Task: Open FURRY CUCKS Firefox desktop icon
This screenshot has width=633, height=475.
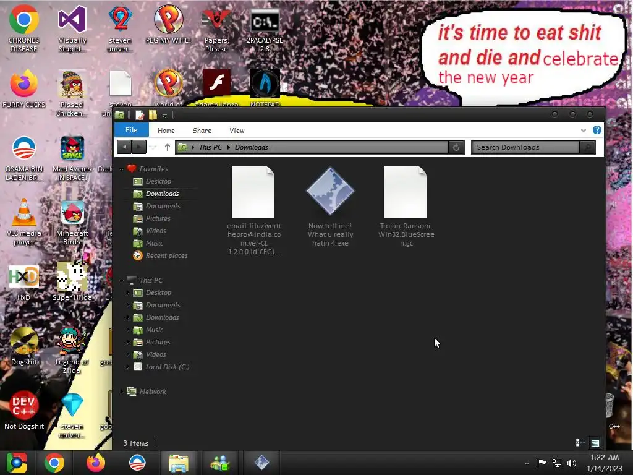Action: point(24,89)
